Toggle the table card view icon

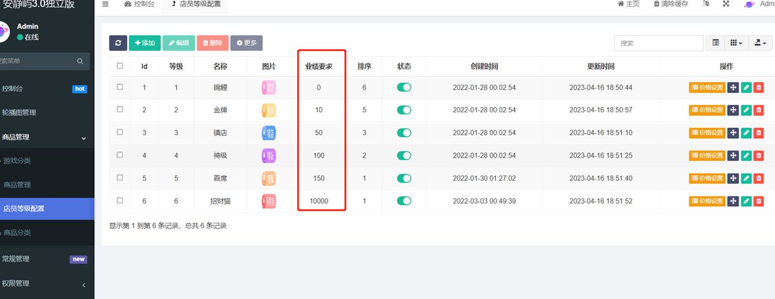716,43
